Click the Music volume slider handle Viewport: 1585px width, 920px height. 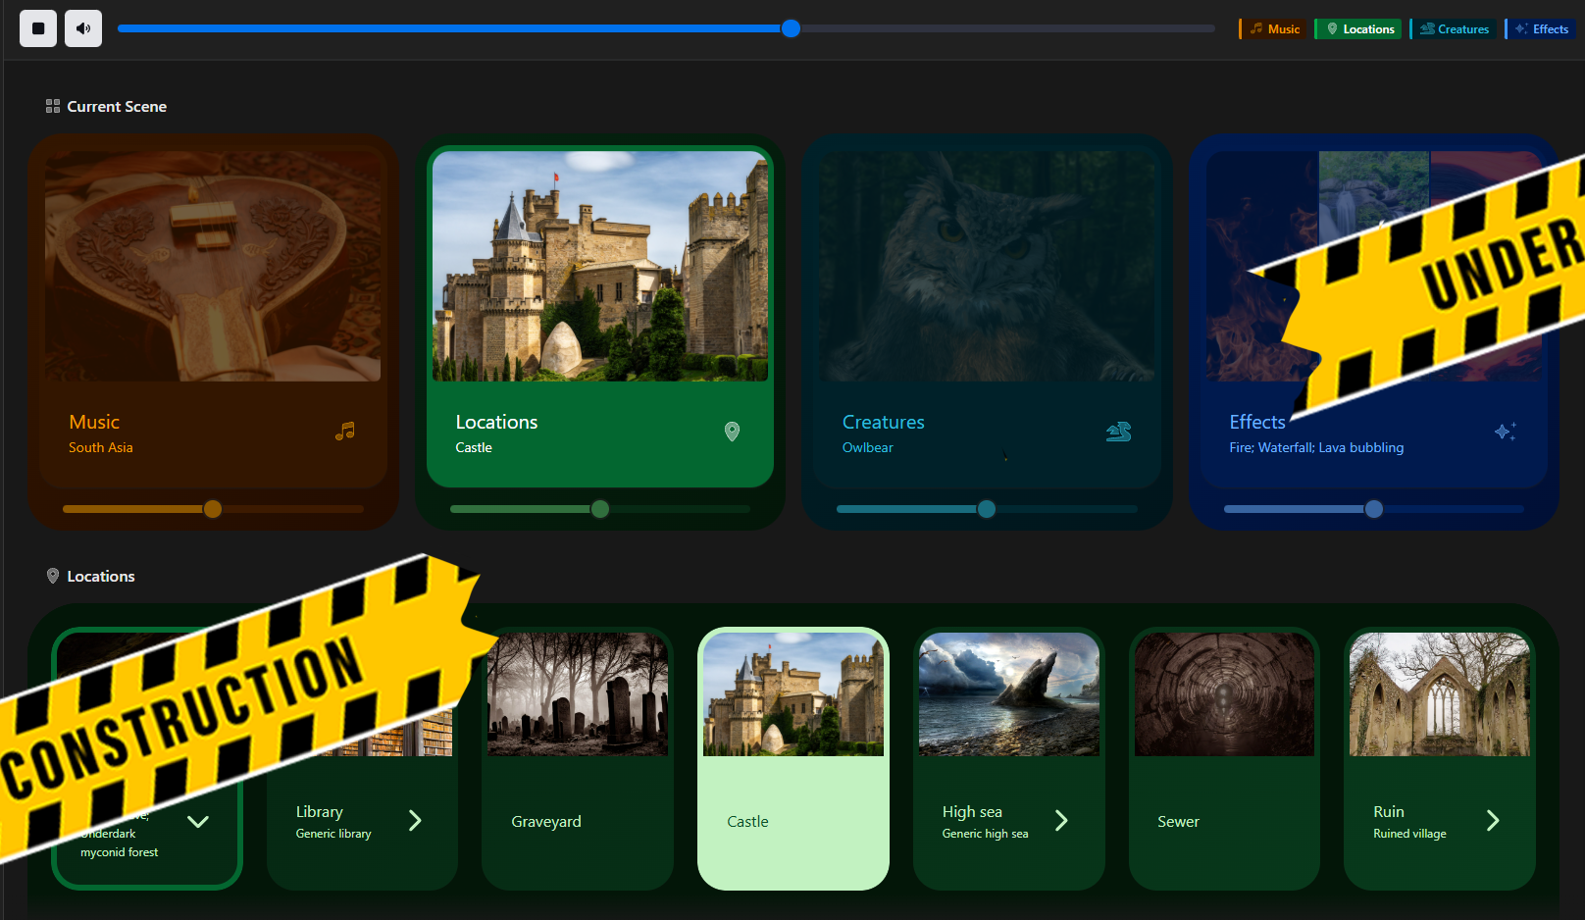(x=213, y=509)
